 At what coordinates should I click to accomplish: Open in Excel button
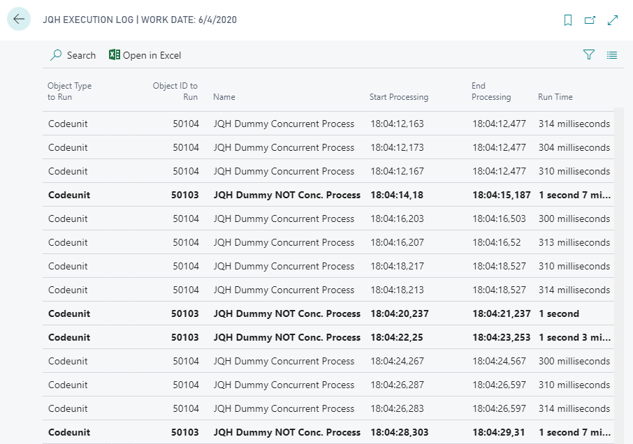click(152, 55)
